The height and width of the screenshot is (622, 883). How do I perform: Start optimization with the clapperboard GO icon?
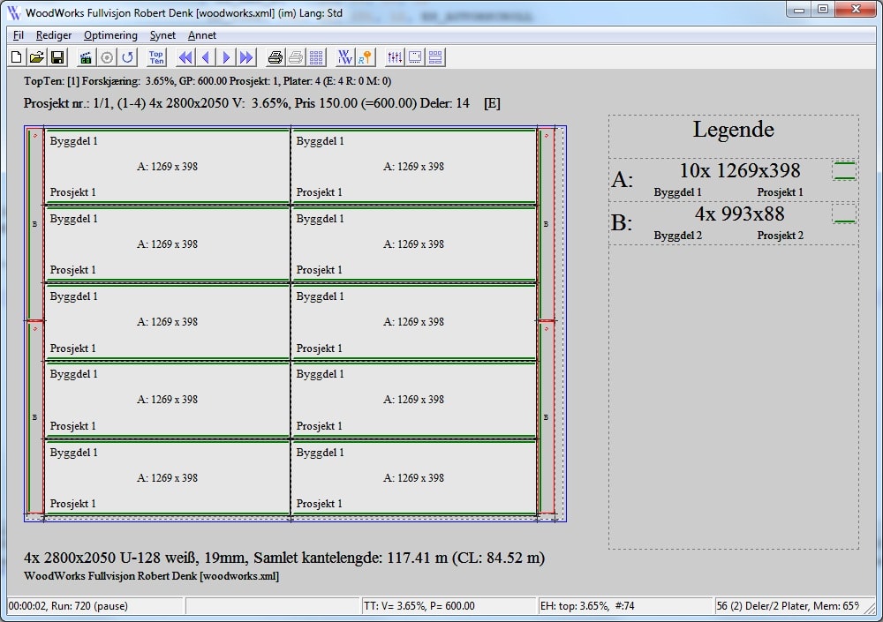pyautogui.click(x=86, y=56)
